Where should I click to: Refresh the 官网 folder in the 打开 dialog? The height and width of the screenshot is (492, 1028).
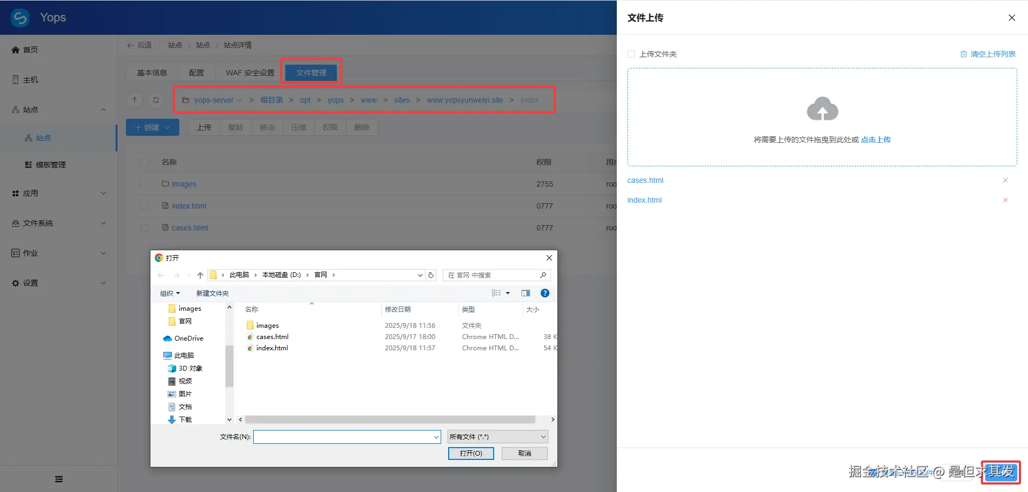431,275
